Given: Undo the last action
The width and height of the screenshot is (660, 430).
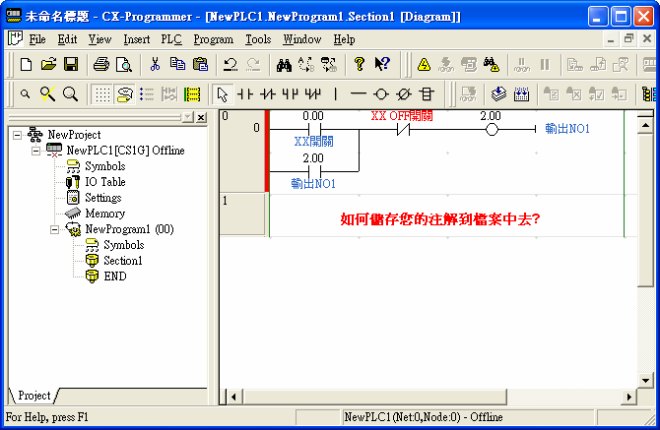Looking at the screenshot, I should click(x=231, y=64).
